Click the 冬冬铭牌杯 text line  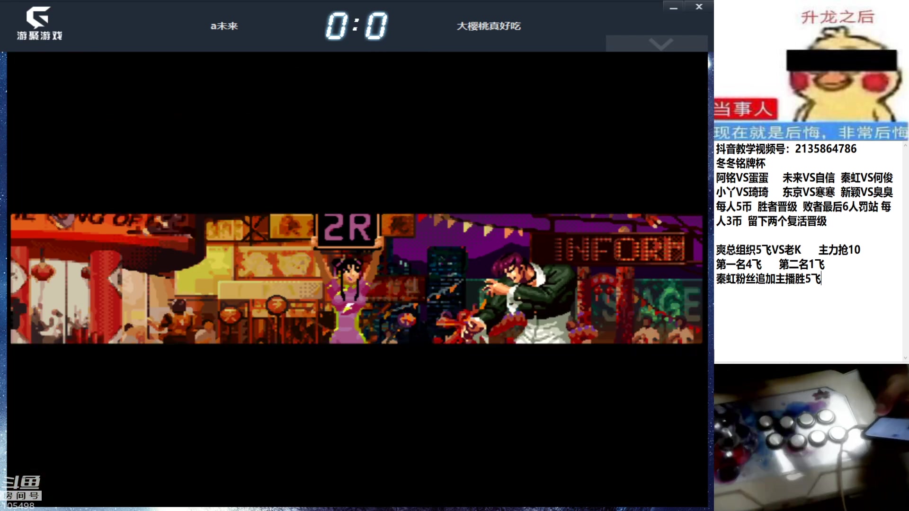click(x=740, y=163)
